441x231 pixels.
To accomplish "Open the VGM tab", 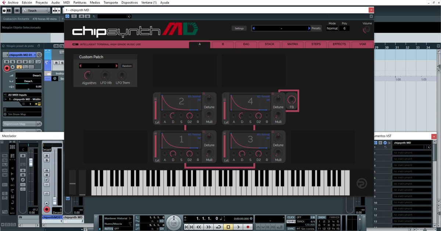I will tap(362, 45).
